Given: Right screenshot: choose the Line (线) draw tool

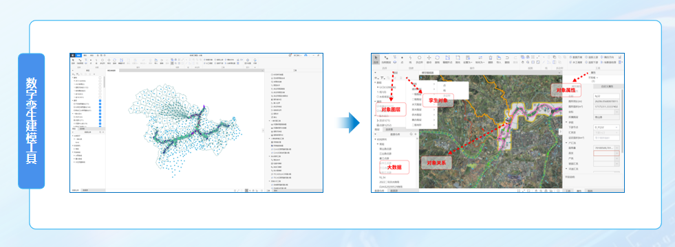Looking at the screenshot, I should pos(410,59).
